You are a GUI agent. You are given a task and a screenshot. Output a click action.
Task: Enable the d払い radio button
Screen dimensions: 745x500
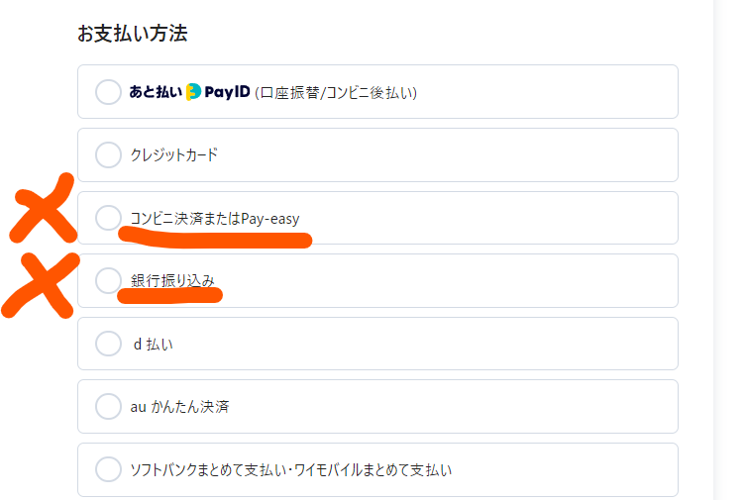coord(108,344)
